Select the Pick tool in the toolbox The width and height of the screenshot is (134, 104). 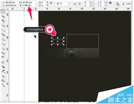pyautogui.click(x=3, y=11)
